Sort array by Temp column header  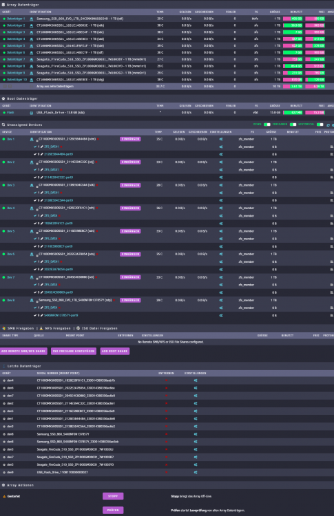click(160, 12)
